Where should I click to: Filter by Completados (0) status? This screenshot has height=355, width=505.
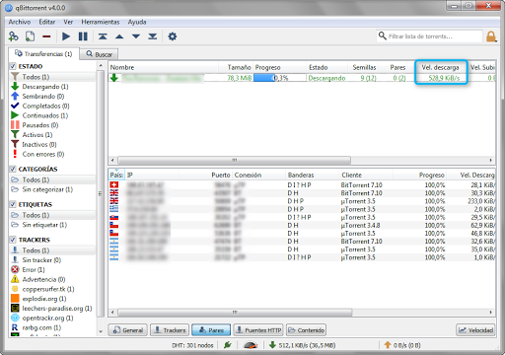click(52, 106)
